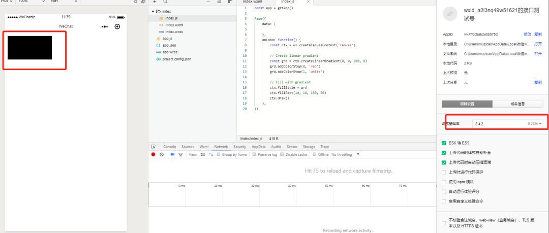Viewport: 549px width, 233px height.
Task: Click the capture screenshots camera icon
Action: click(x=172, y=154)
